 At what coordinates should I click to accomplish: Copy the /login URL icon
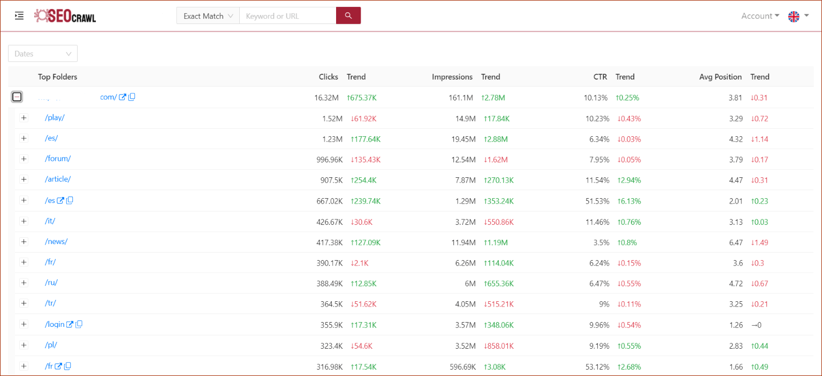(79, 324)
